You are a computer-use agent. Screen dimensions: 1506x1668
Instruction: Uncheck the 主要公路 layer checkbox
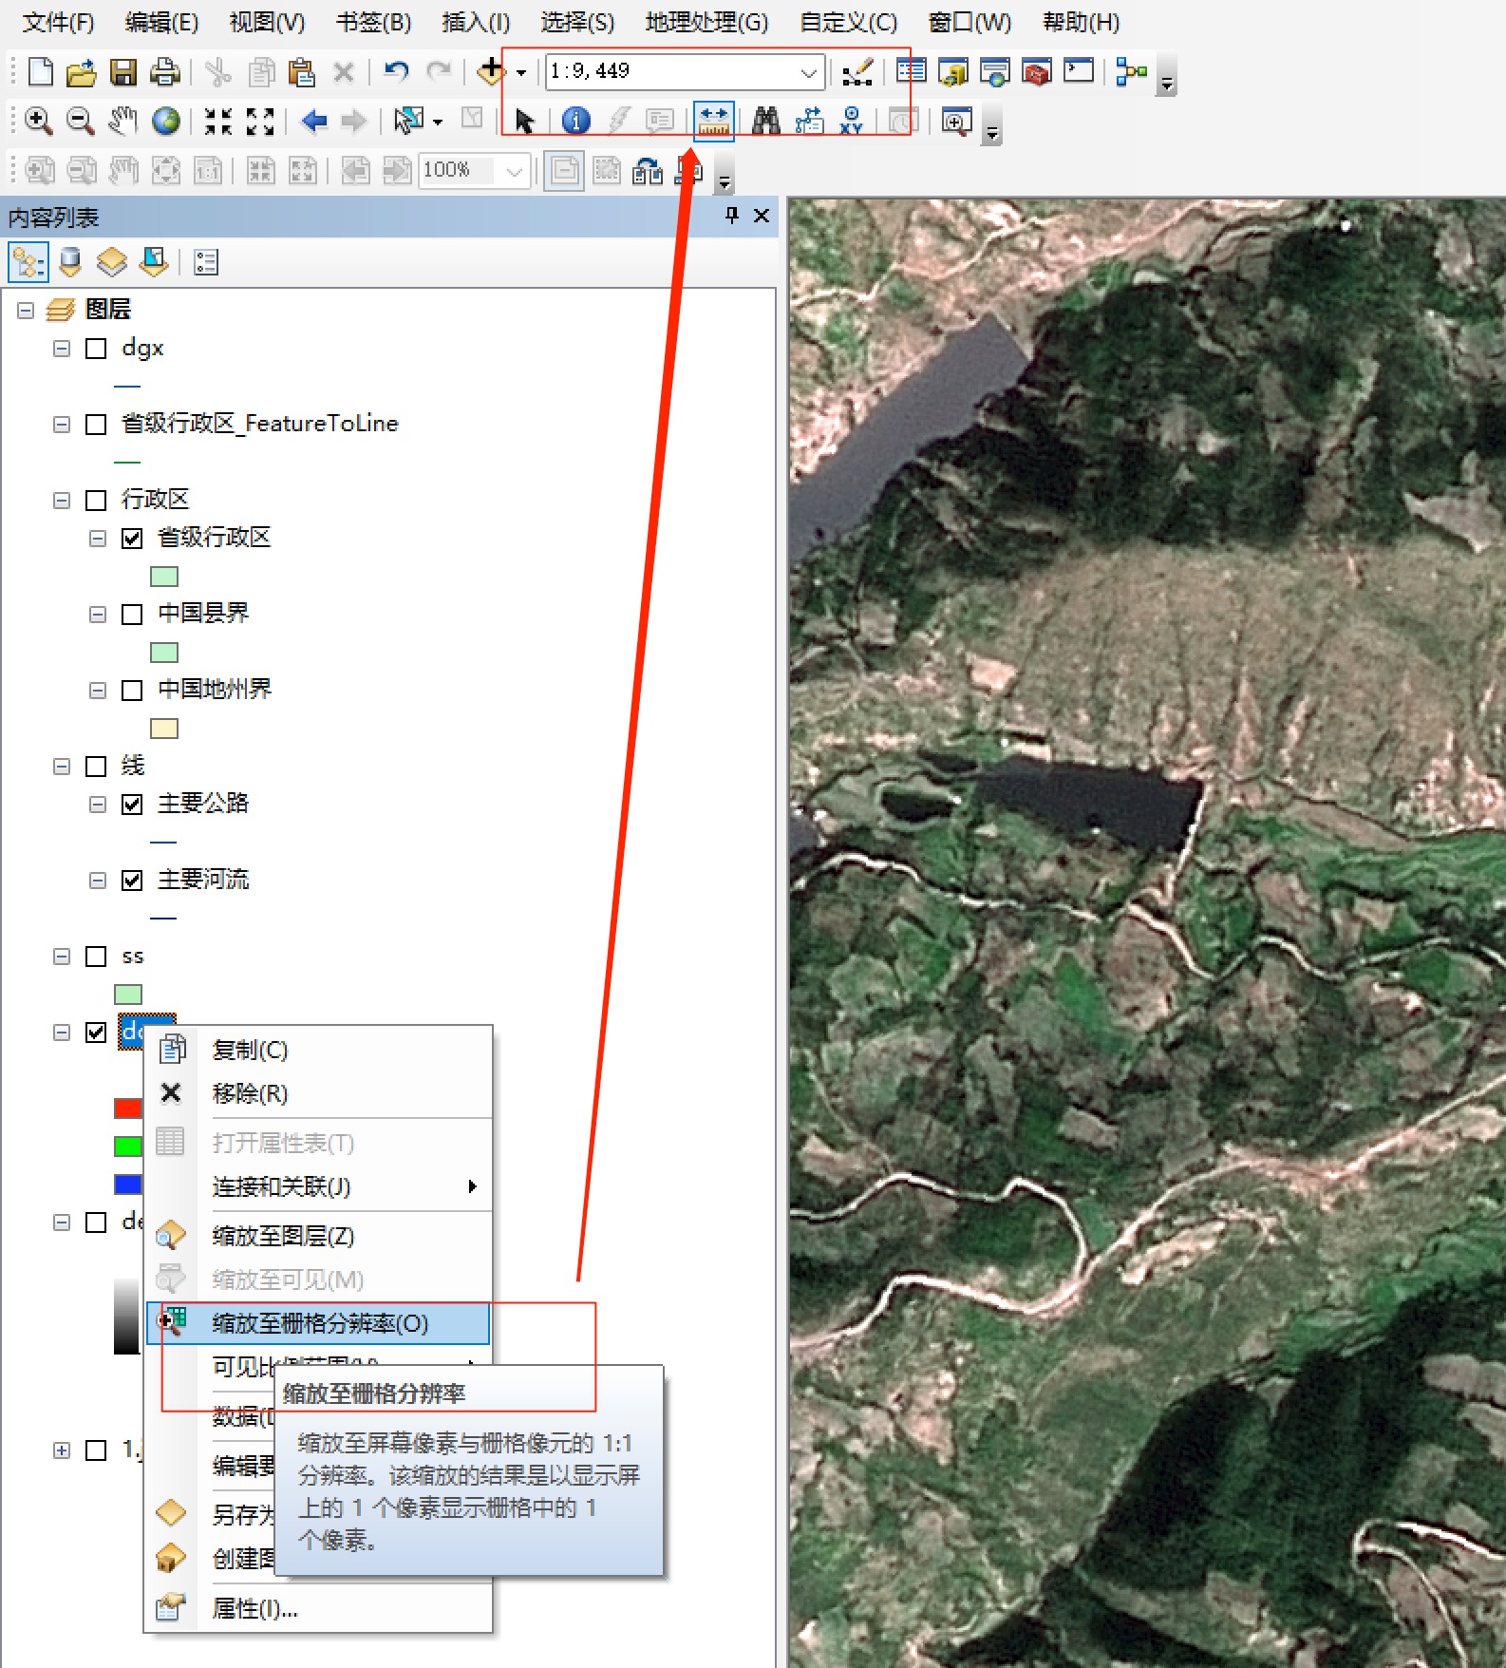click(132, 805)
